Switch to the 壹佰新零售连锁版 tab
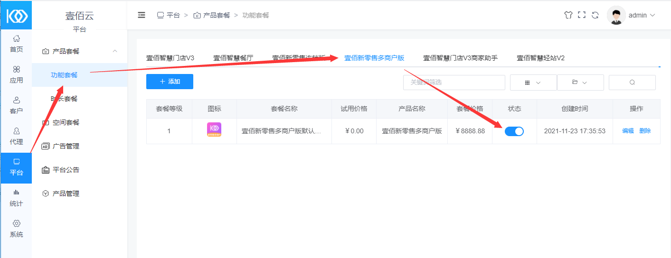 pos(299,58)
